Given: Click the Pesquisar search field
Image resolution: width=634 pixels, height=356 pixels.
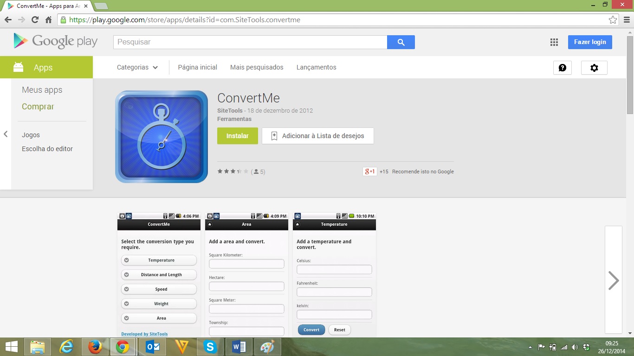Looking at the screenshot, I should point(250,42).
